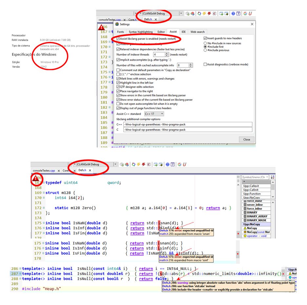Open the CLANGx64 Debug dropdown in top toolbar
307x305 pixels.
[x=181, y=14]
